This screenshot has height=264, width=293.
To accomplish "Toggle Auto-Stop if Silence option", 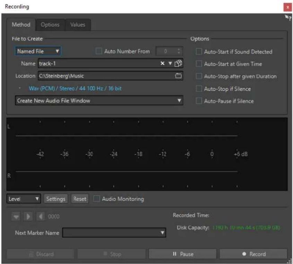I will [x=199, y=89].
